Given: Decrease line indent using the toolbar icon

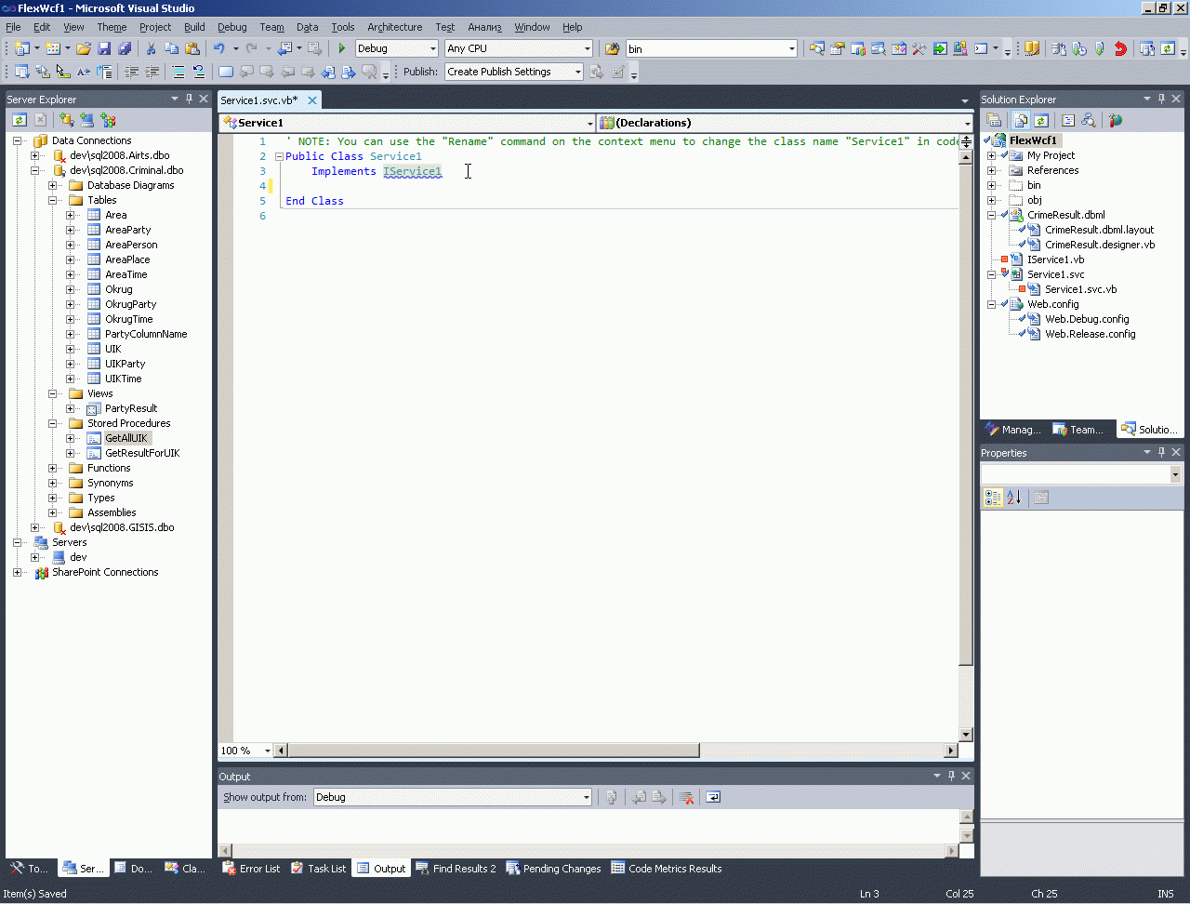Looking at the screenshot, I should (132, 72).
